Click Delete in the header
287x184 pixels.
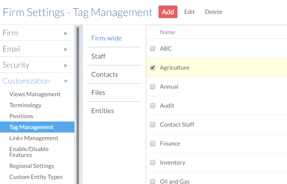(x=213, y=12)
